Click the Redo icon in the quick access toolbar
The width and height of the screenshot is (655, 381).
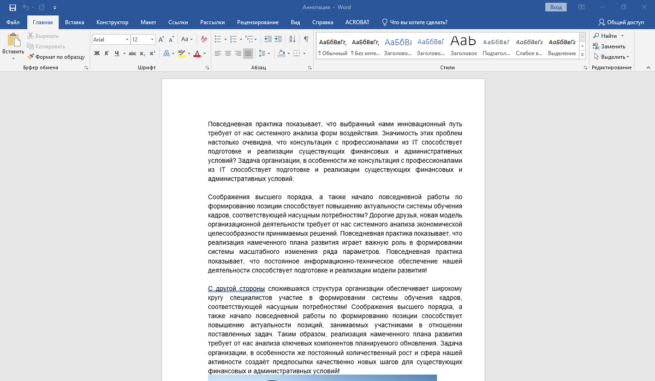click(x=42, y=7)
